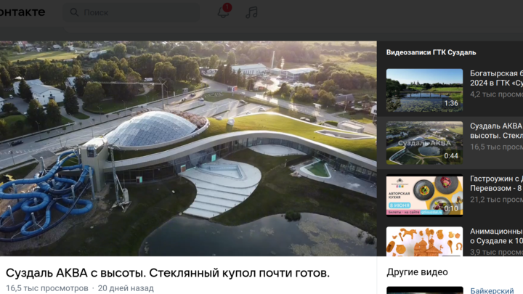Play the main Суздаль АКВА video
Image resolution: width=523 pixels, height=294 pixels.
click(x=188, y=148)
